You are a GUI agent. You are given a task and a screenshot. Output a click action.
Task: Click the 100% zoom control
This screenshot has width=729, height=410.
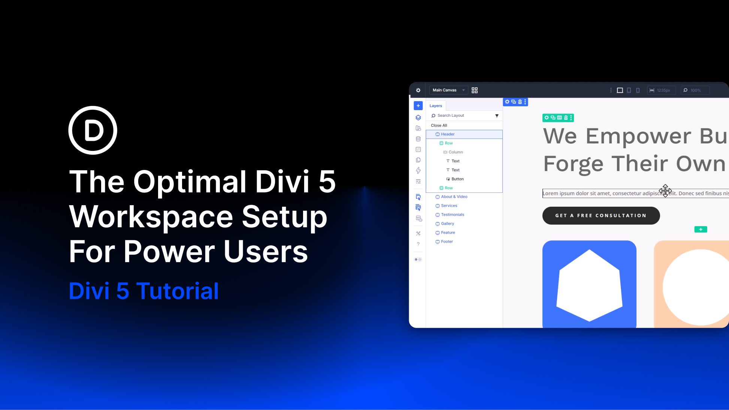695,90
